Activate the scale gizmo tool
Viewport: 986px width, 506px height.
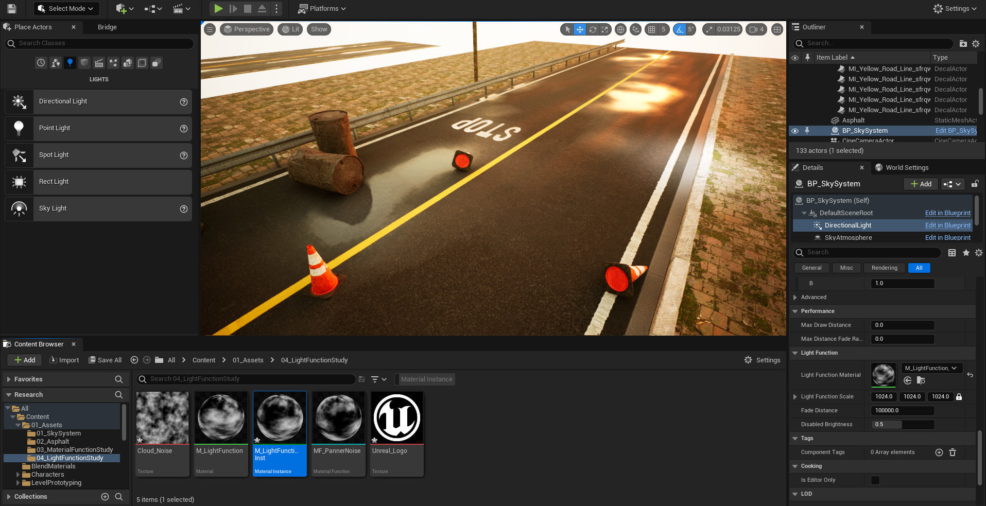click(605, 29)
